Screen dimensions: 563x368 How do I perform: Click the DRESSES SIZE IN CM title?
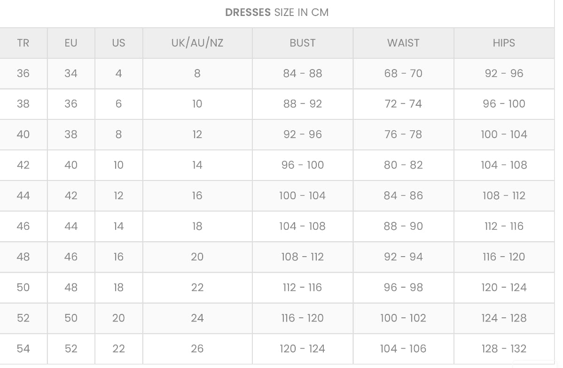(x=277, y=13)
